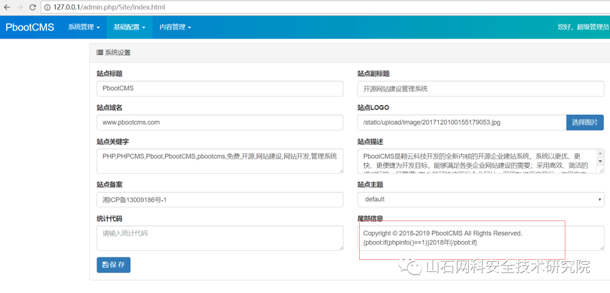Click into the 尾部信息 textarea
The width and height of the screenshot is (610, 293).
[481, 238]
